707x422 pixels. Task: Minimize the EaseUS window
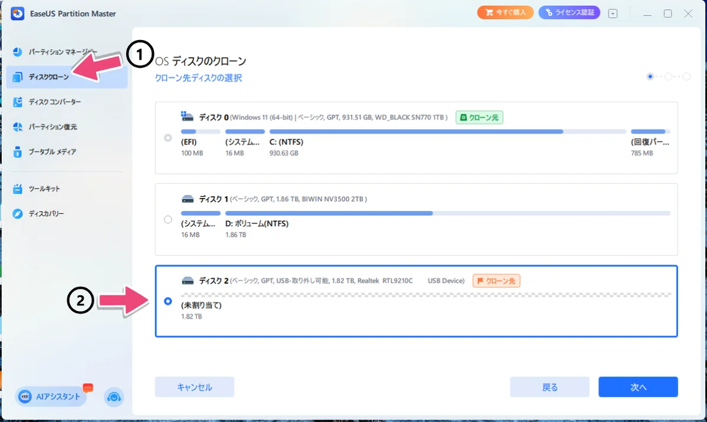[x=646, y=14]
